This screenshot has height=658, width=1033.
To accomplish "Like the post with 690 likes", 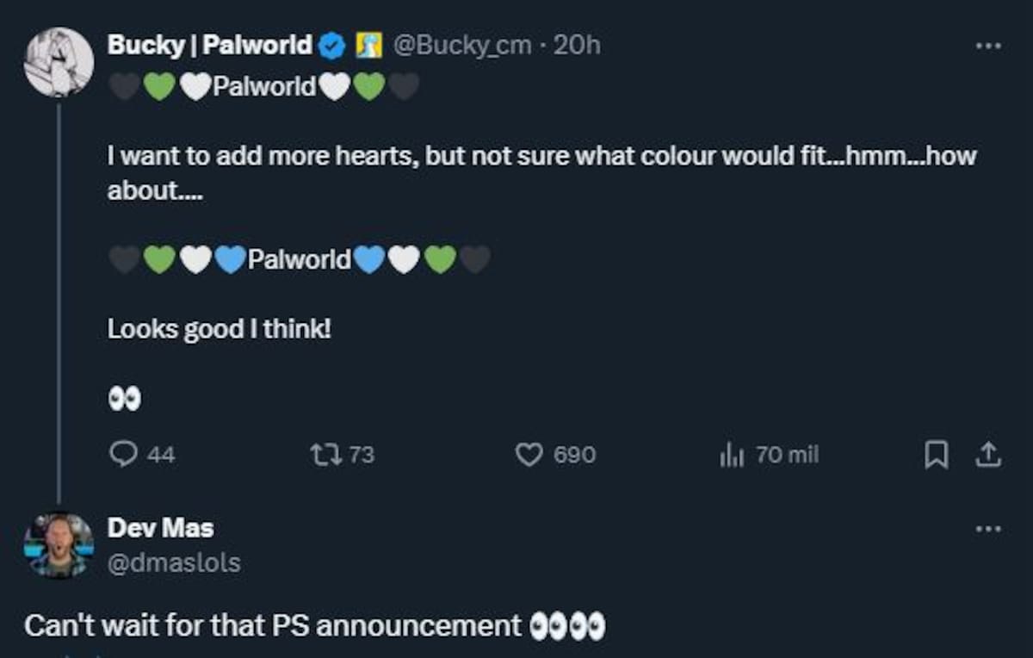I will click(x=529, y=454).
